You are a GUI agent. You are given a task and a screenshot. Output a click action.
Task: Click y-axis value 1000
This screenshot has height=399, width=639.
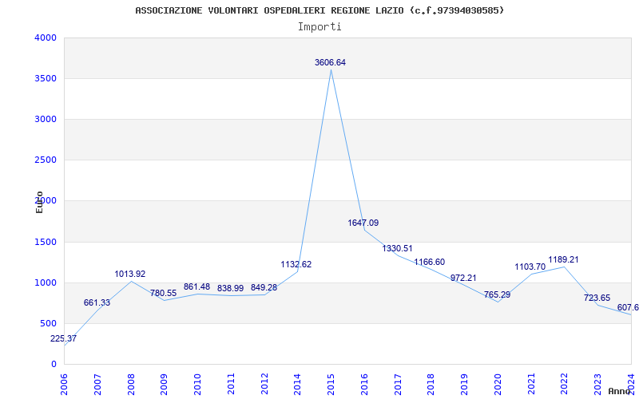click(x=46, y=283)
